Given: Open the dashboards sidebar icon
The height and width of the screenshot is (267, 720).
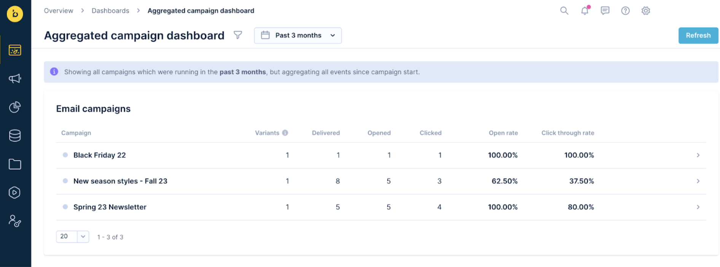Looking at the screenshot, I should pyautogui.click(x=15, y=50).
